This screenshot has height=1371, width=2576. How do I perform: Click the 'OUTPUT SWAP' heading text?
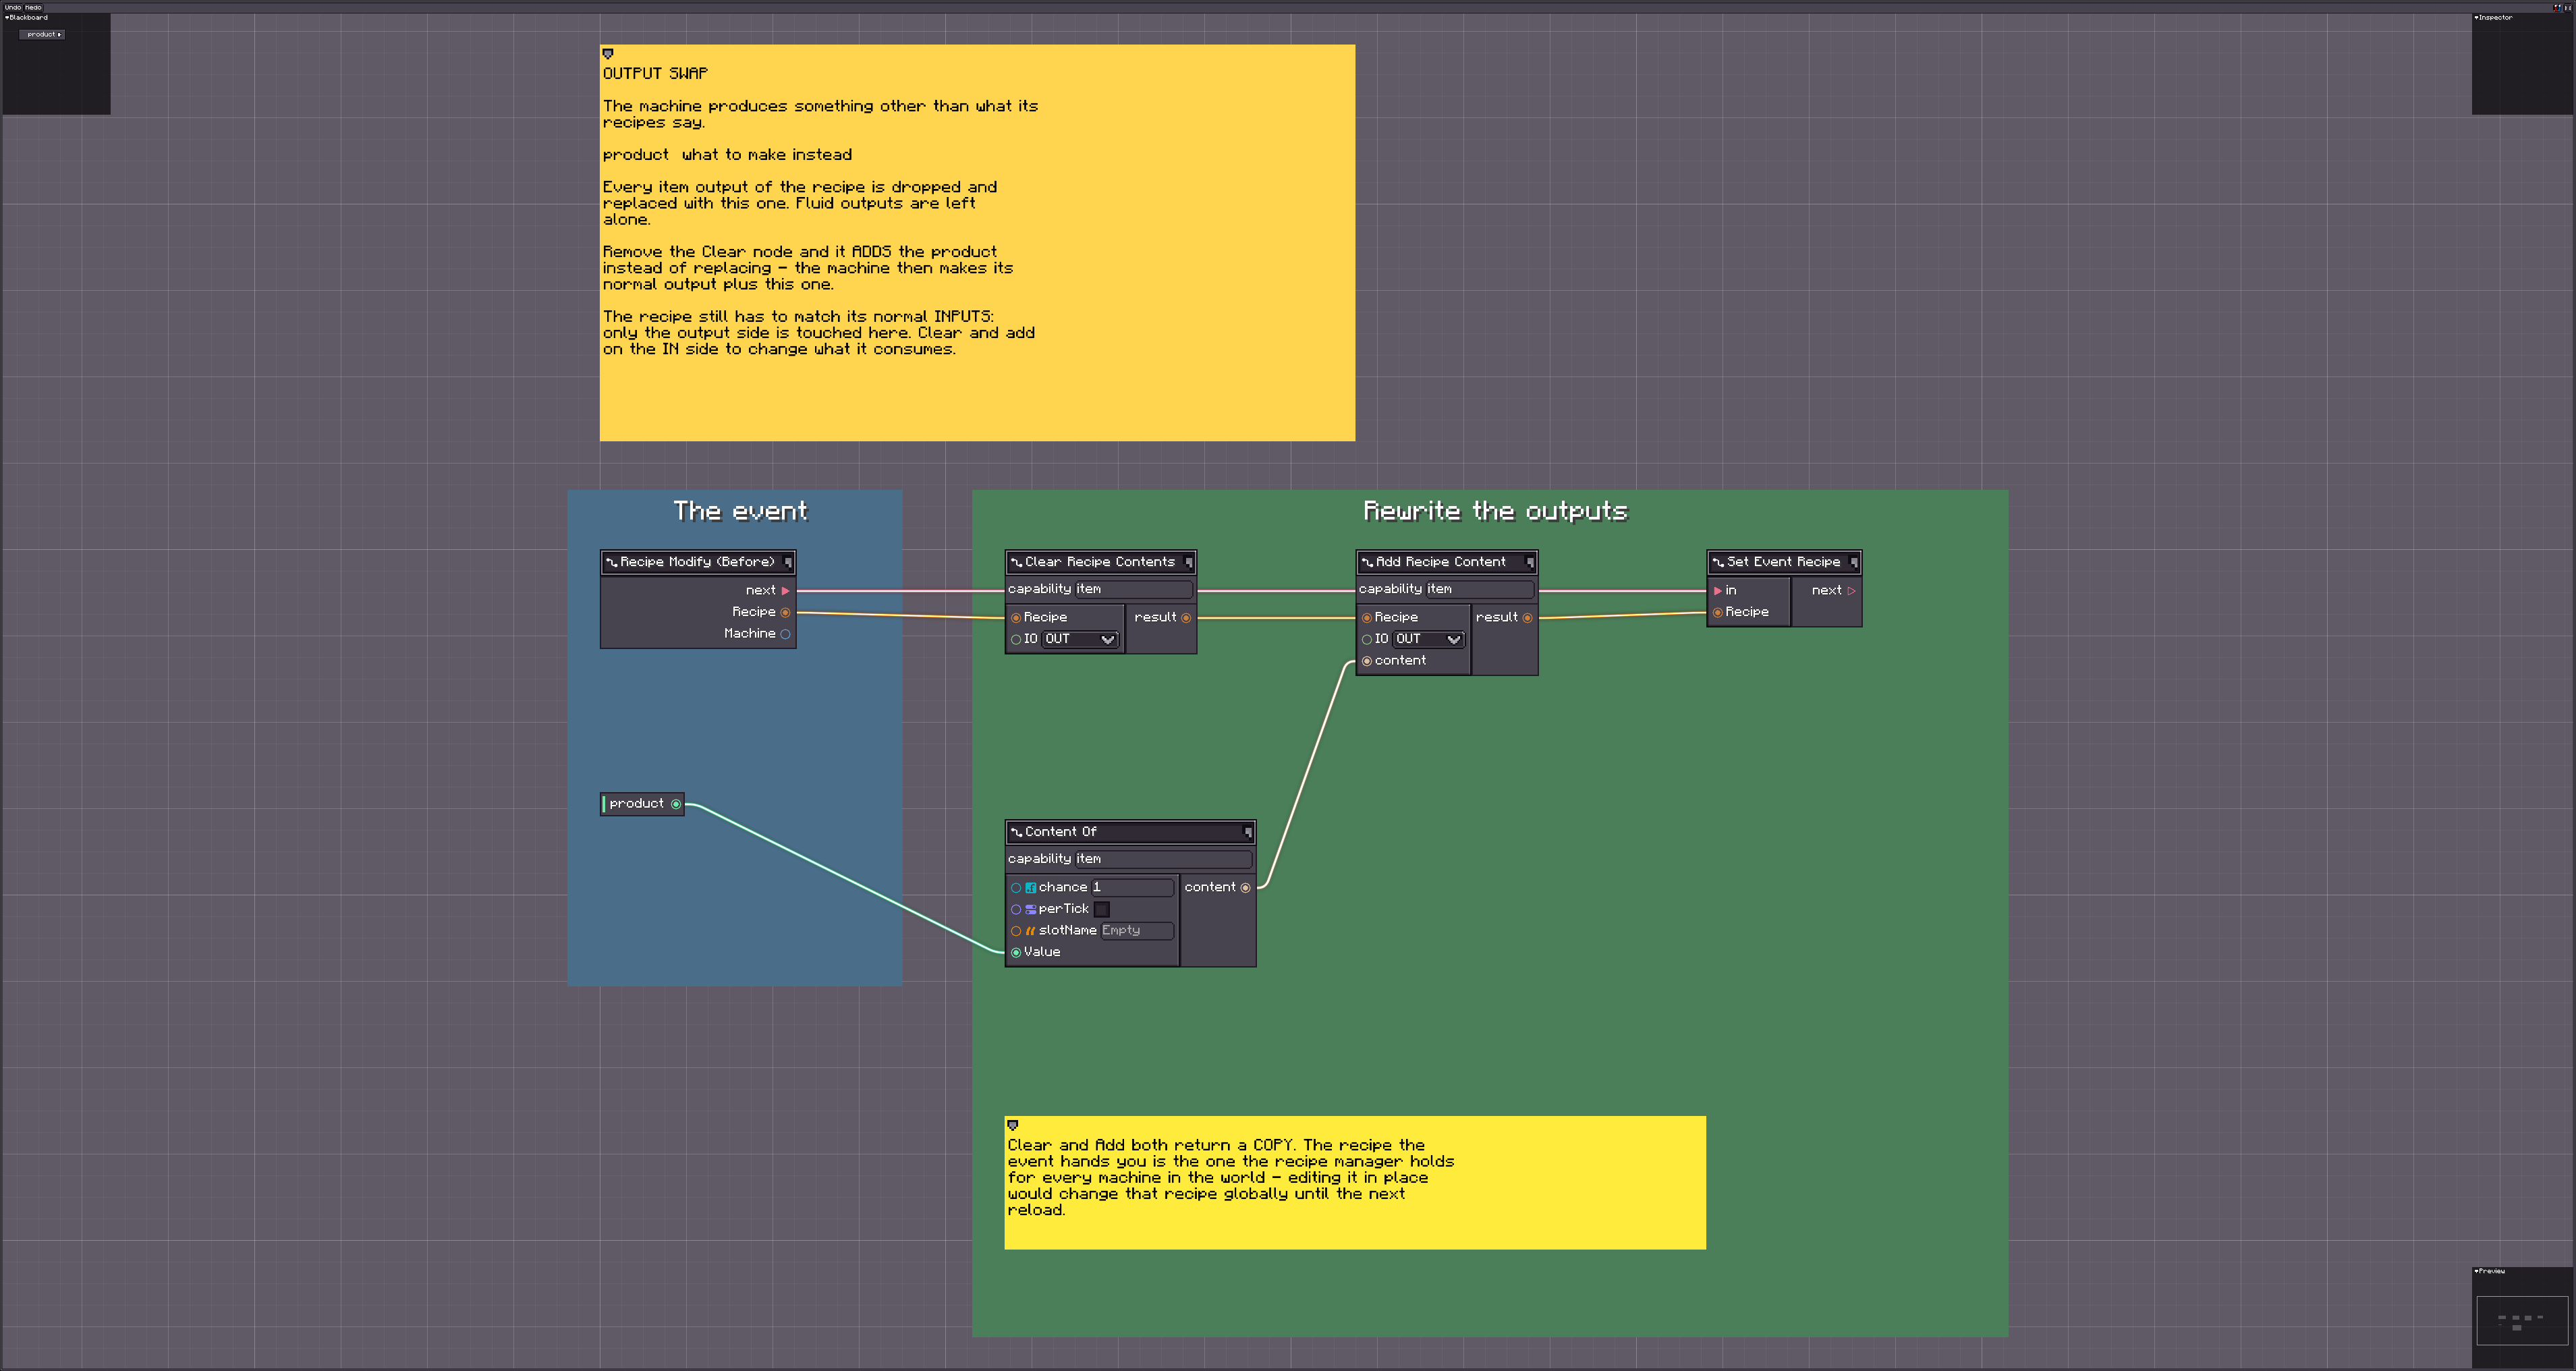coord(655,74)
